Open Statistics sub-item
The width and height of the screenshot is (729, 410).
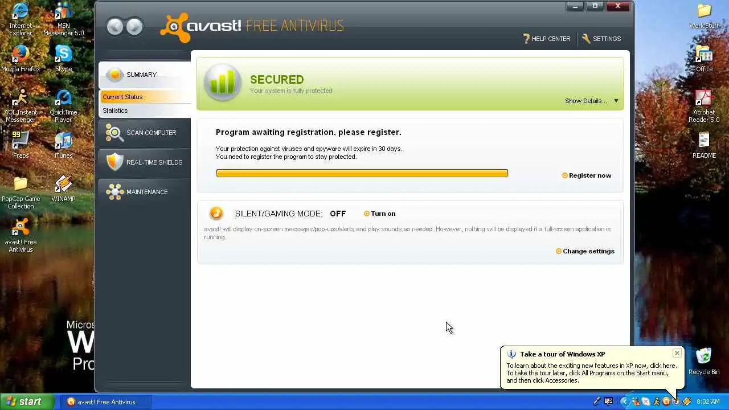(x=145, y=110)
